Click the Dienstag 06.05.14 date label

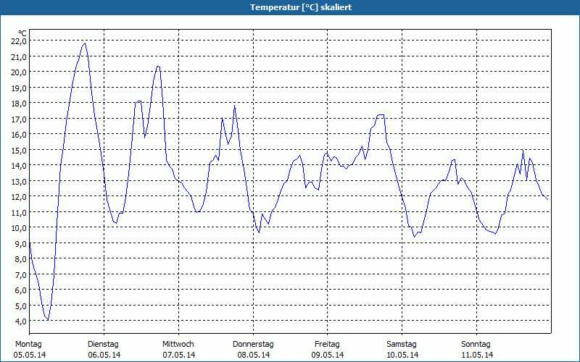[x=104, y=350]
